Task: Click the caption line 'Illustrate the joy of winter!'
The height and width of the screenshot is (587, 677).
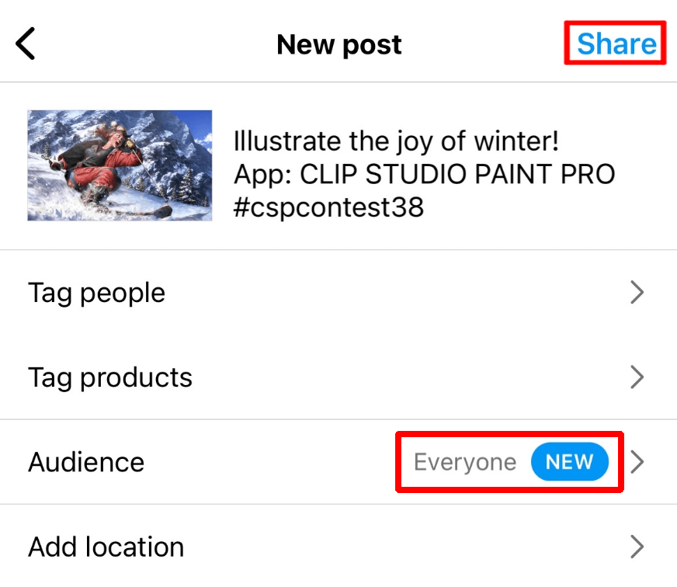Action: pyautogui.click(x=396, y=142)
